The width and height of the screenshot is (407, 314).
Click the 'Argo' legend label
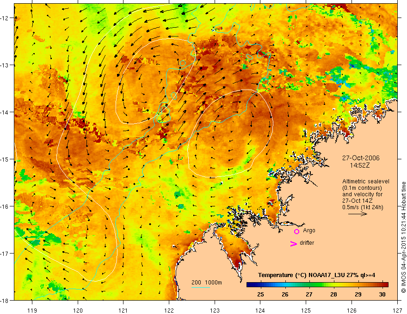pos(309,230)
